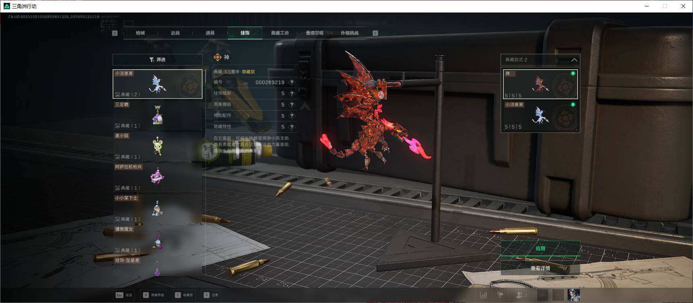Click the S 出售 sell button
Image resolution: width=693 pixels, height=303 pixels.
point(211,295)
